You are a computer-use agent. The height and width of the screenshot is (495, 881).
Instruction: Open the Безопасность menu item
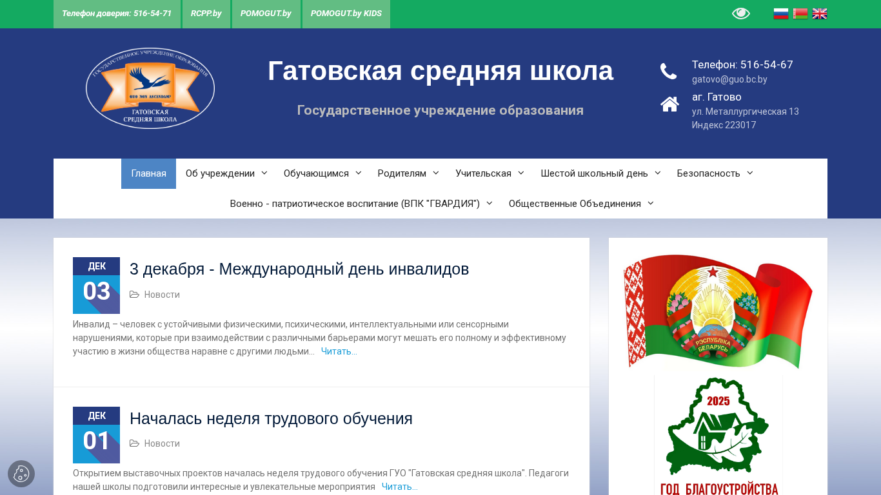tap(714, 173)
